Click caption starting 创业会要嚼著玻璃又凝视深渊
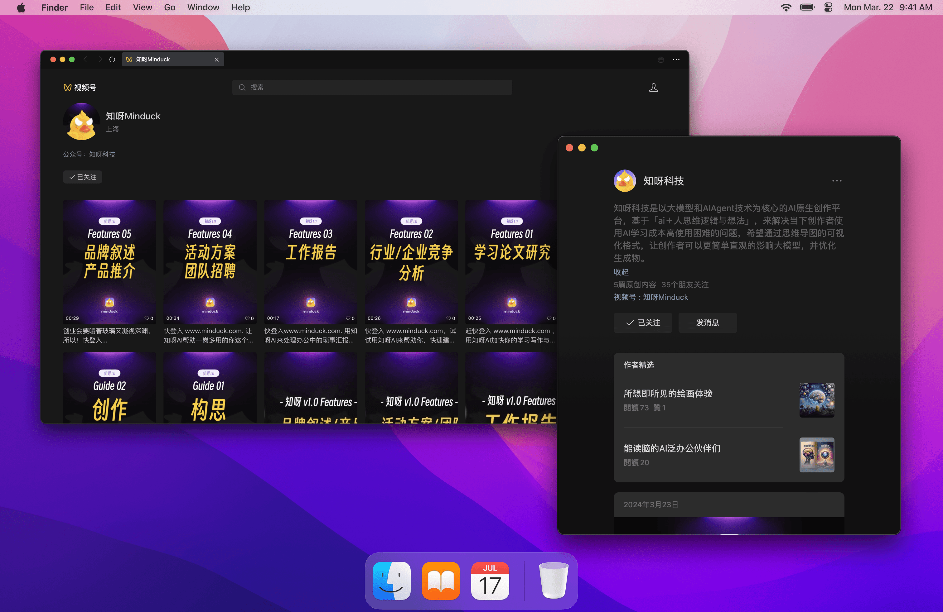This screenshot has height=612, width=943. click(107, 335)
